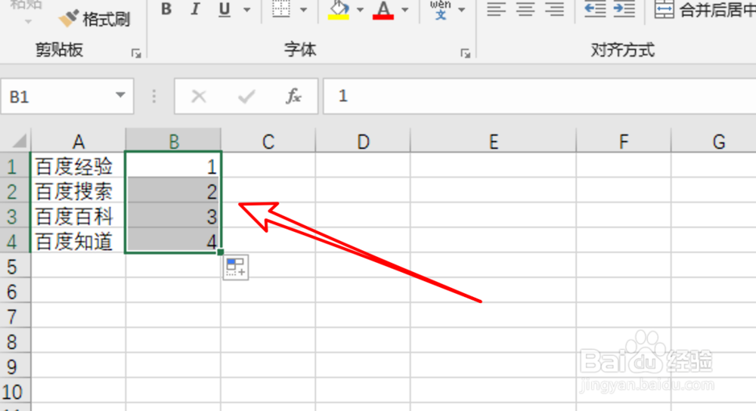
Task: Select cell containing 百度搜索
Action: [x=78, y=191]
